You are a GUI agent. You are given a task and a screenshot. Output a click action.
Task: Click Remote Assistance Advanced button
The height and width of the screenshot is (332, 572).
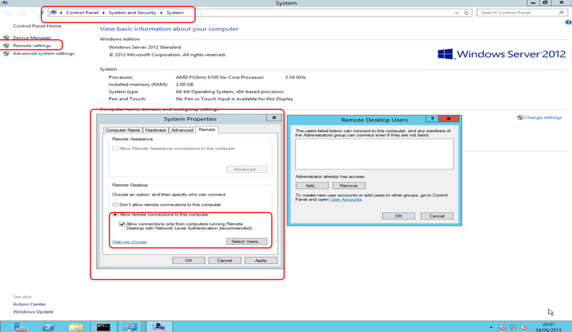pyautogui.click(x=247, y=169)
